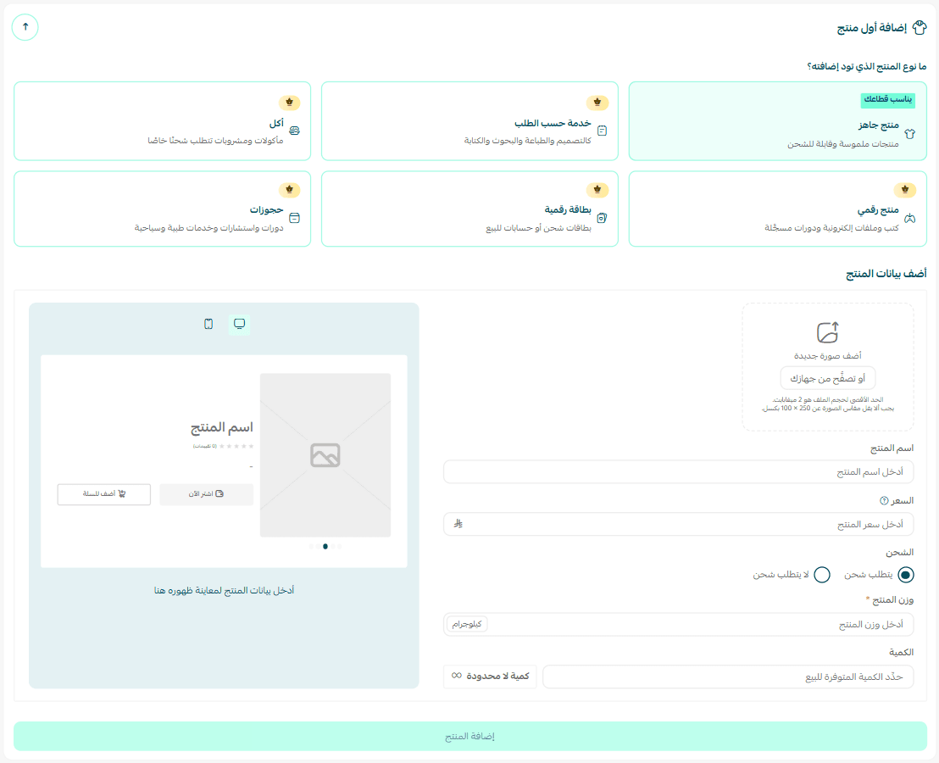Click the crown badge on أكل card
Screen dimensions: 939x763
point(289,103)
